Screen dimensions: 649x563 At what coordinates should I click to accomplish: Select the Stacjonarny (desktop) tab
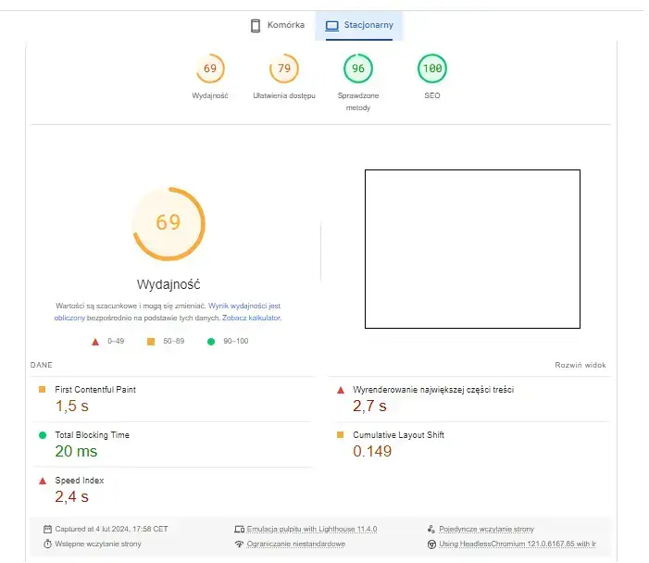point(359,25)
